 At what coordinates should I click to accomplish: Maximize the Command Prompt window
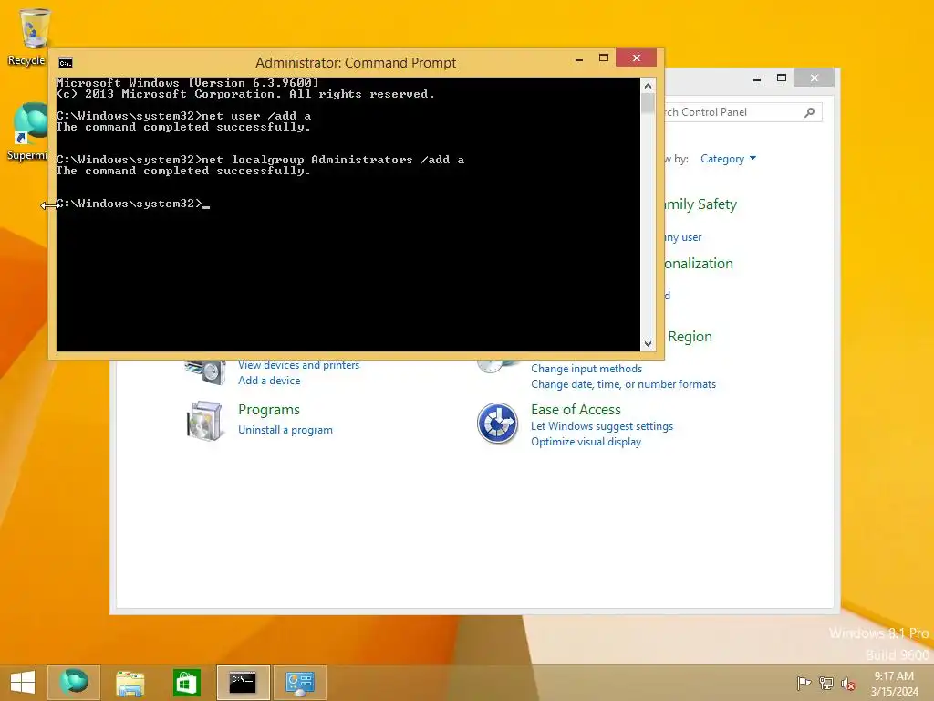point(604,58)
